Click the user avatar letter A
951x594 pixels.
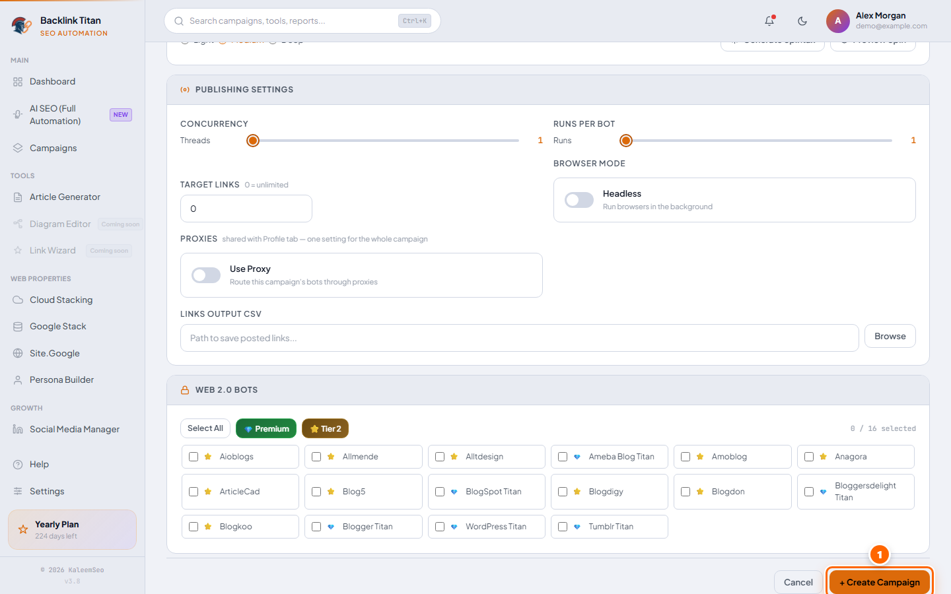point(838,21)
